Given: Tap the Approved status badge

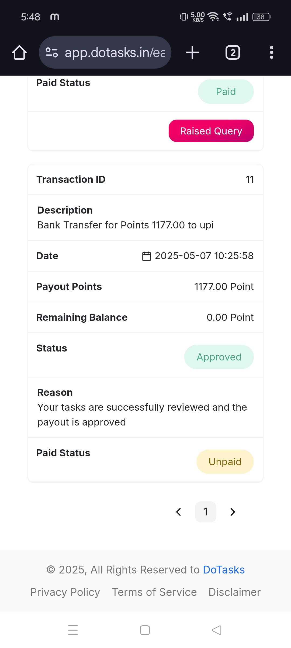Looking at the screenshot, I should tap(219, 357).
